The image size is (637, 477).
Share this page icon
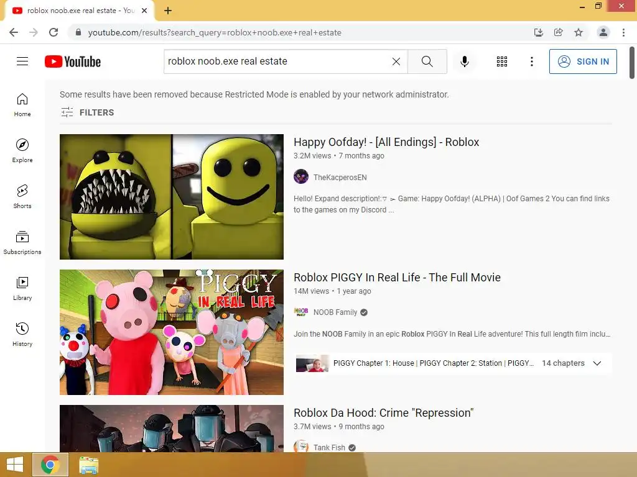(559, 32)
